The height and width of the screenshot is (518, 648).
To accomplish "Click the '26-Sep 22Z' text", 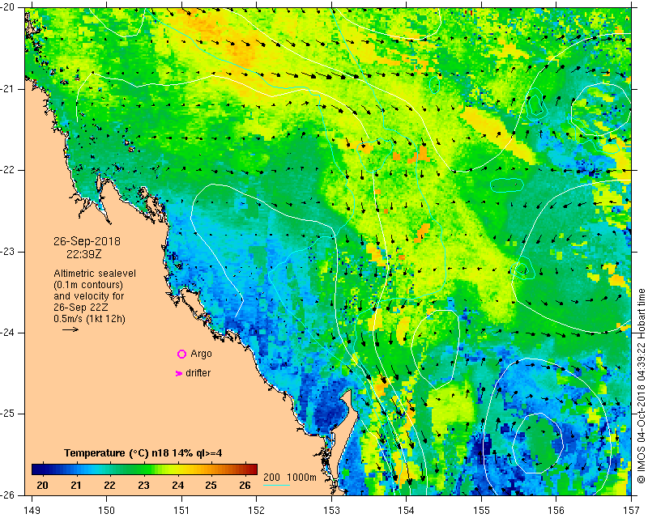I will (81, 308).
